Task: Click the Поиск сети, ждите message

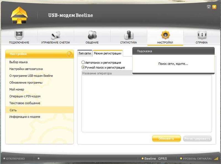Action: [x=173, y=64]
